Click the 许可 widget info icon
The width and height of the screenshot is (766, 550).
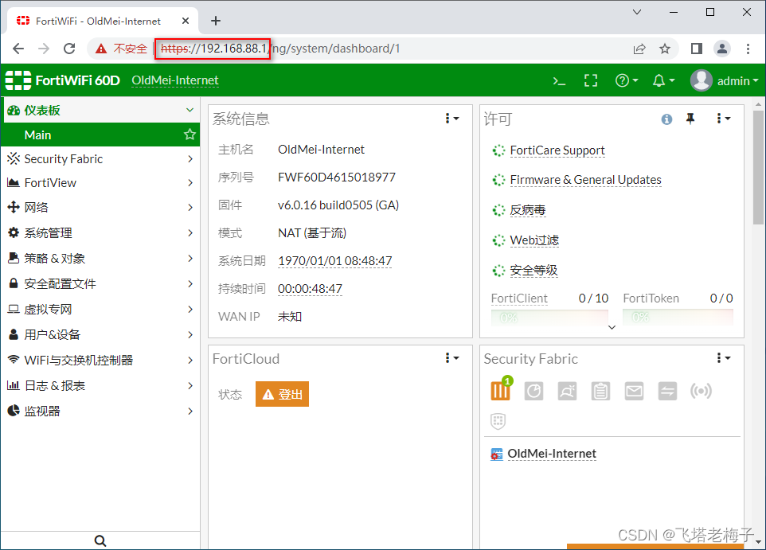(x=666, y=119)
